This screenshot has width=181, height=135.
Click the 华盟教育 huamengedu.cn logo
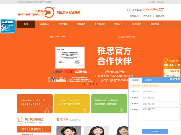coord(36,12)
